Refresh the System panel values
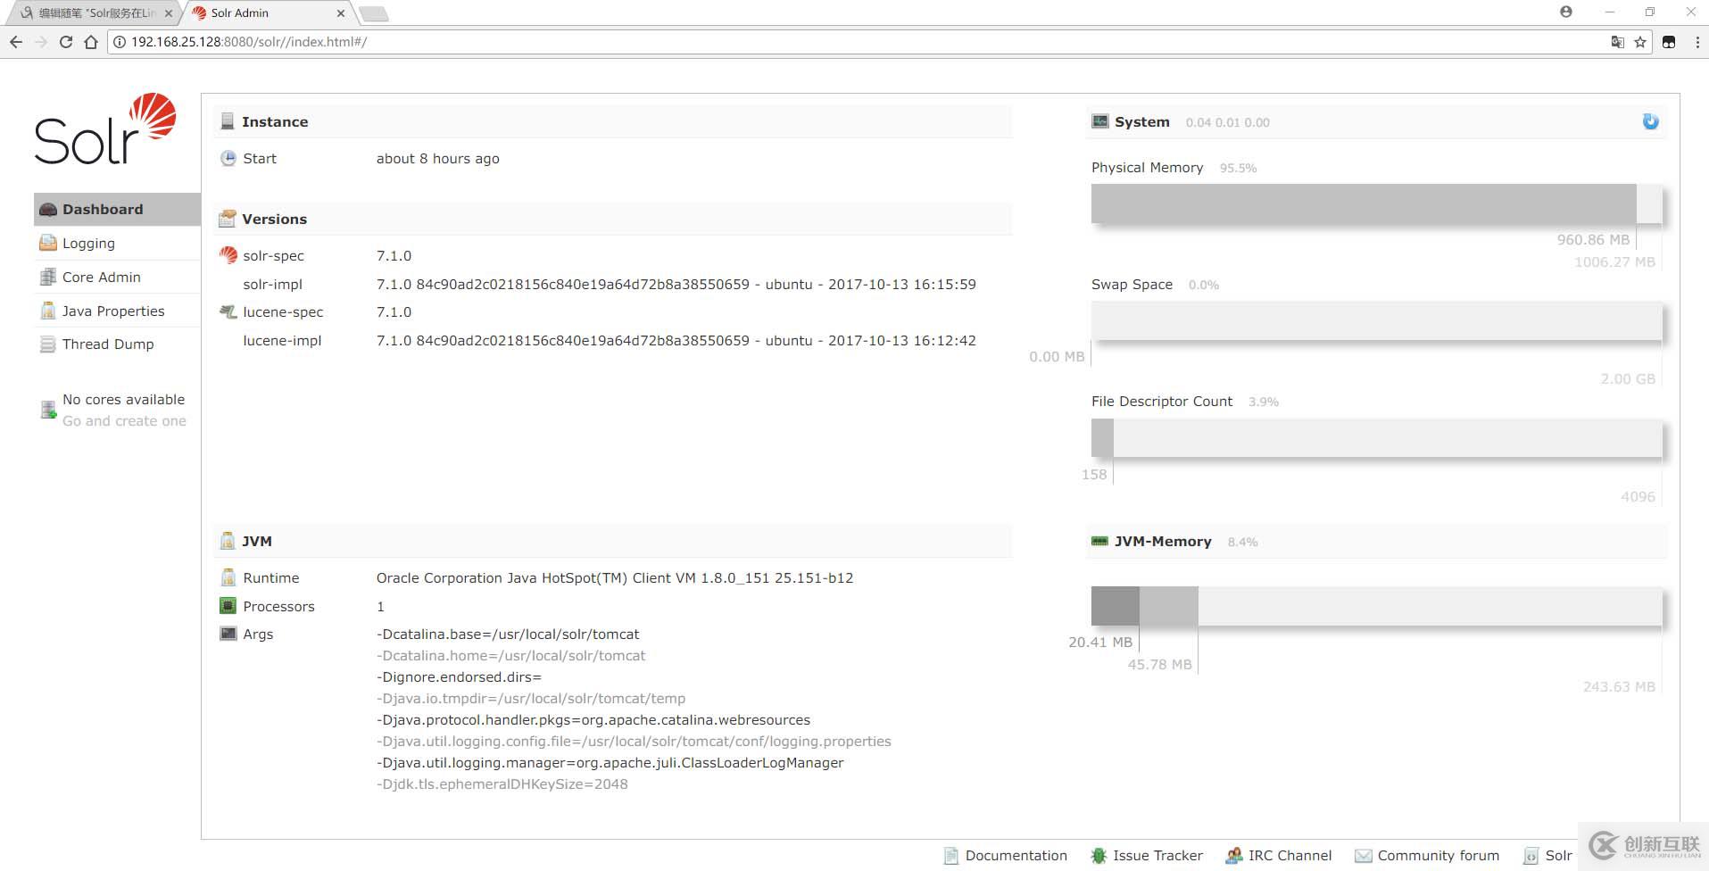The width and height of the screenshot is (1709, 871). tap(1650, 121)
